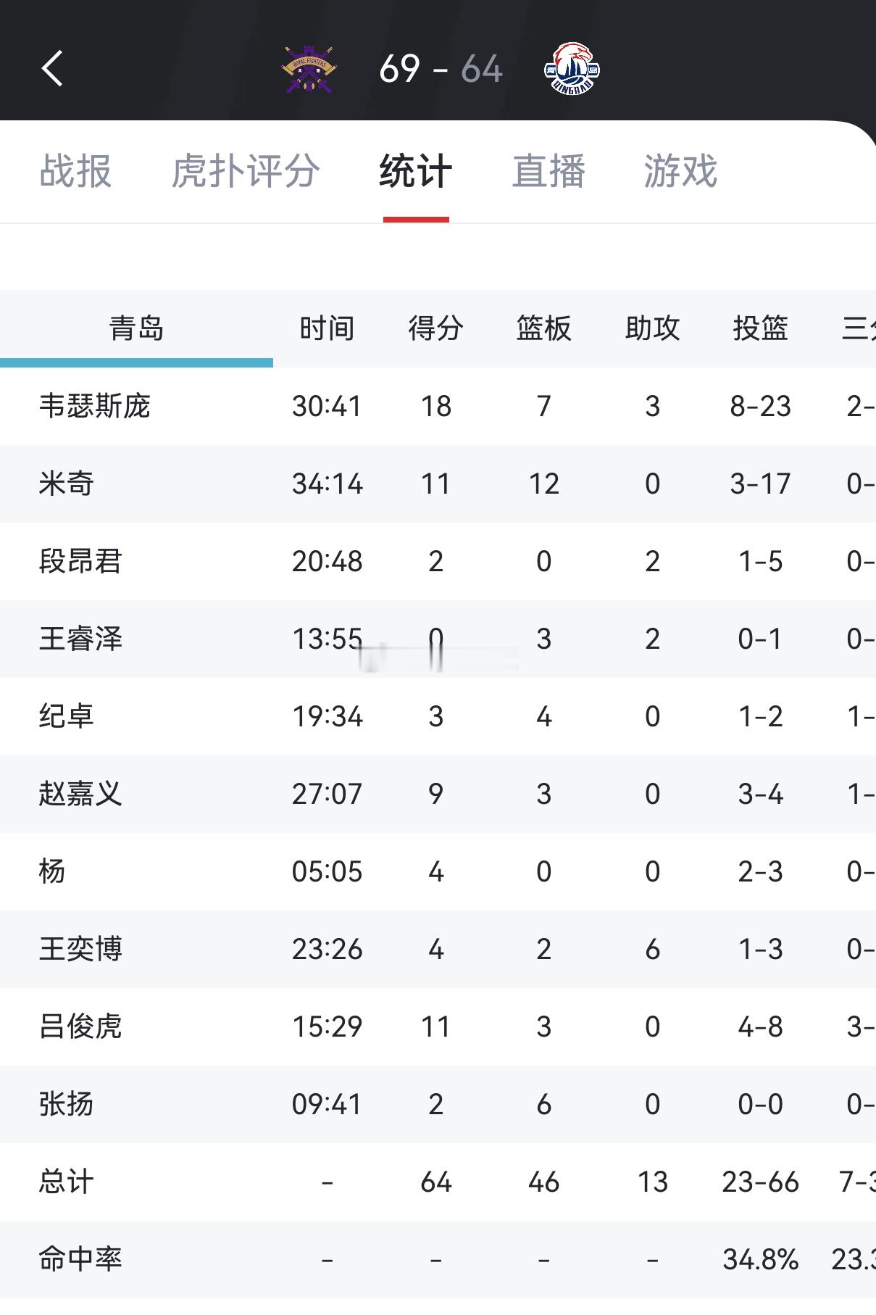The height and width of the screenshot is (1315, 876).
Task: Open the Qingdao Eagles team logo
Action: (572, 69)
